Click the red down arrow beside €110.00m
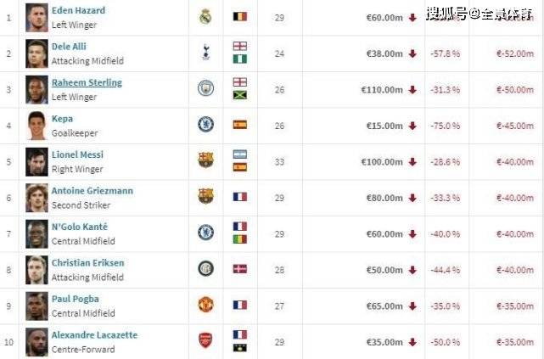 click(412, 90)
